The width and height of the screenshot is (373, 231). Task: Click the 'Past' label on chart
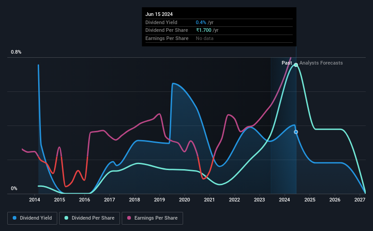click(x=287, y=63)
